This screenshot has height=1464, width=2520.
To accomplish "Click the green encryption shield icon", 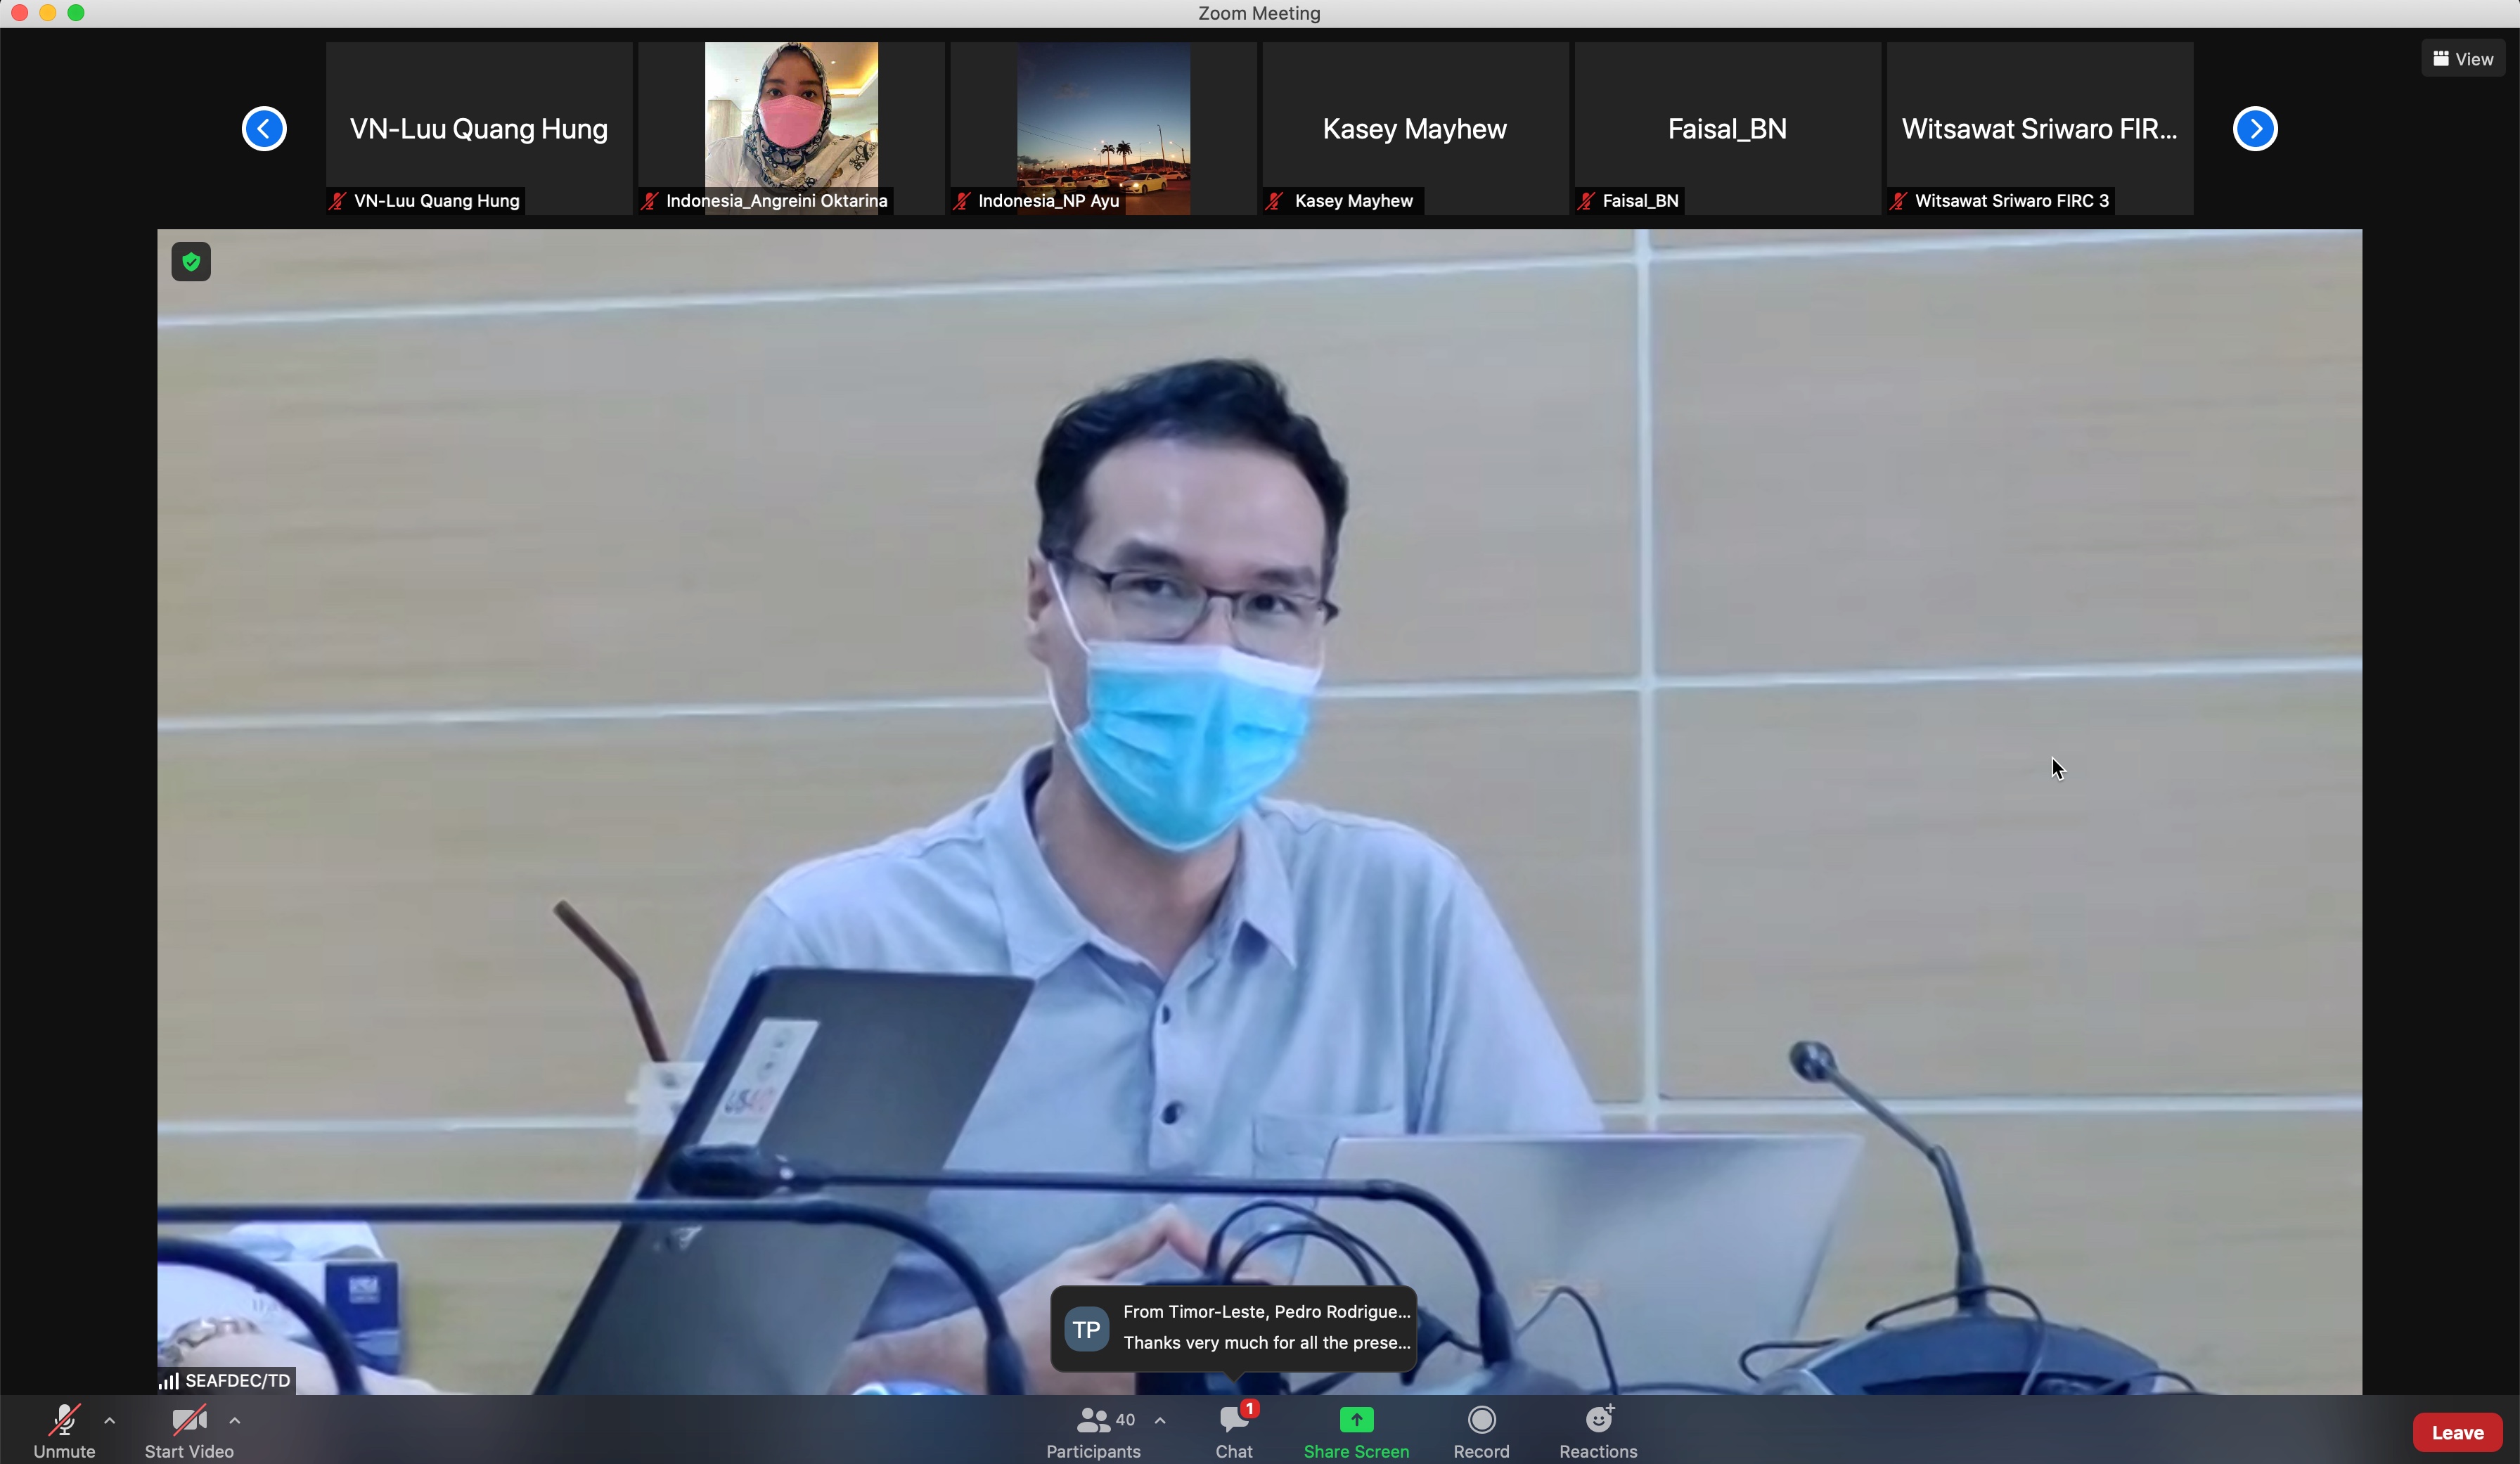I will click(x=191, y=262).
